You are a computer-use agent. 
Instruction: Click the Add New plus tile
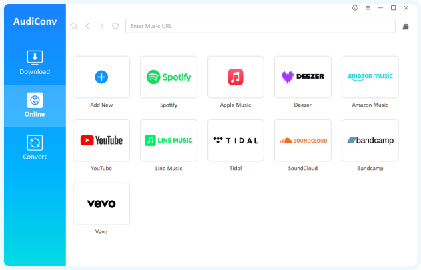click(x=101, y=77)
